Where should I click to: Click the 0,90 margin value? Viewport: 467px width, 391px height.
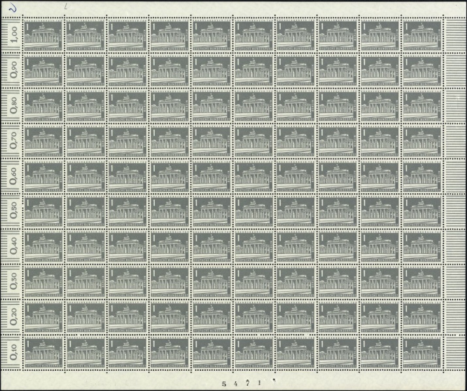click(14, 70)
